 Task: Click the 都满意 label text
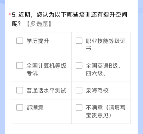pyautogui.click(x=35, y=108)
